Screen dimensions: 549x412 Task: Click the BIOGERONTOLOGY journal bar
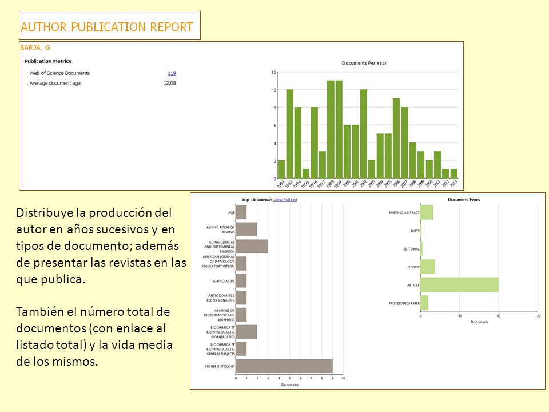(284, 366)
